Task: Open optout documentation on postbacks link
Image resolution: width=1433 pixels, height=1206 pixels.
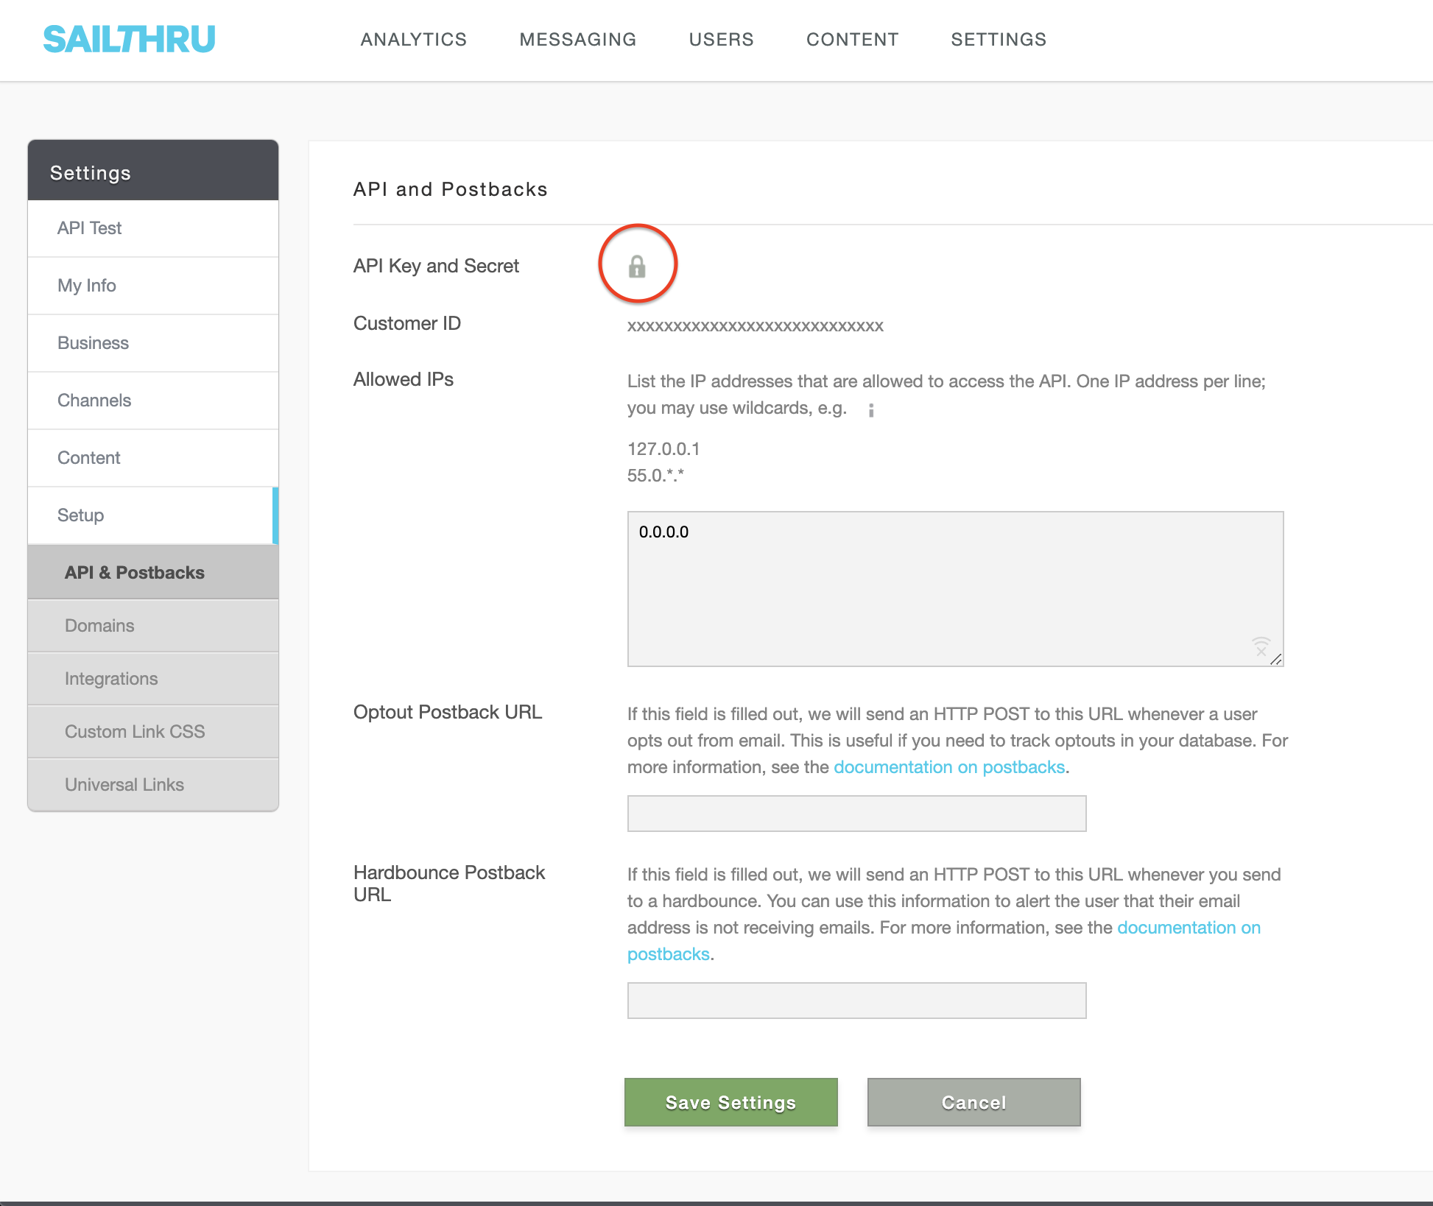Action: coord(948,767)
